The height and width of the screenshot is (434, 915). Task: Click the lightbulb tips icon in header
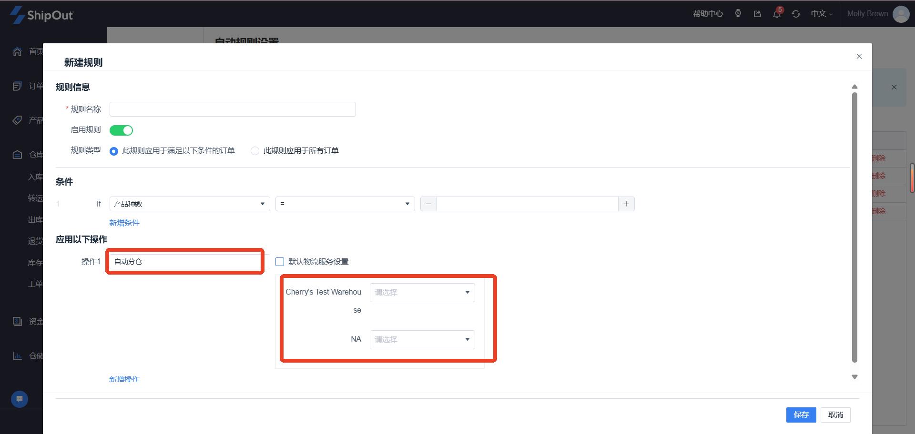click(738, 13)
